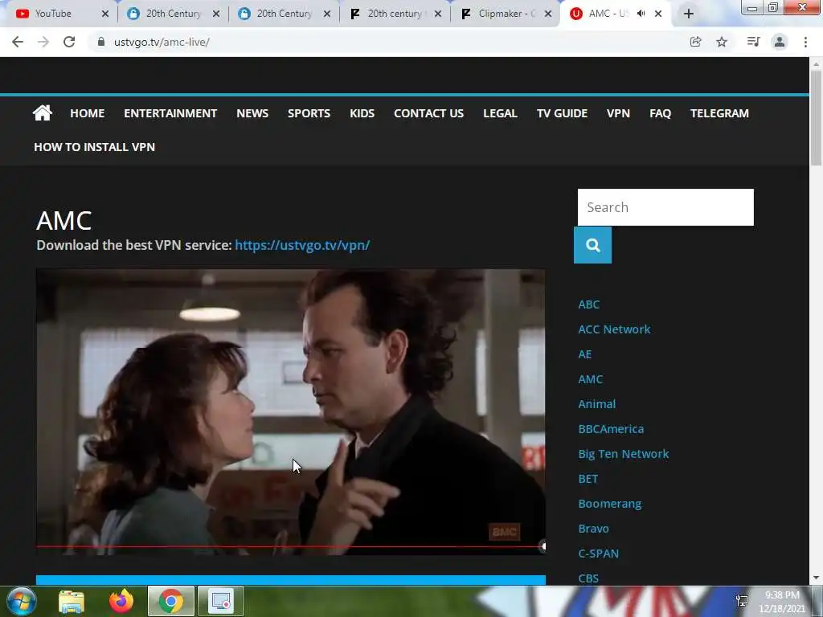823x617 pixels.
Task: Bookmark this page with the star icon
Action: 722,42
